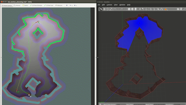Activate the Interact tool in RViz

click(x=17, y=6)
